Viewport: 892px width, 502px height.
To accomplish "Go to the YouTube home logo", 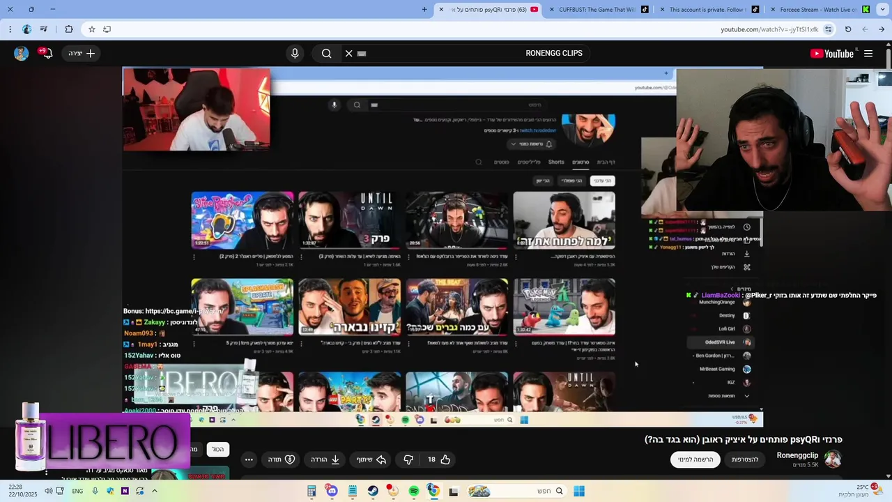I will click(x=832, y=54).
